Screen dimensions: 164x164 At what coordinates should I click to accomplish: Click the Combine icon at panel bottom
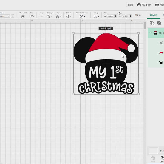pyautogui.click(x=162, y=158)
